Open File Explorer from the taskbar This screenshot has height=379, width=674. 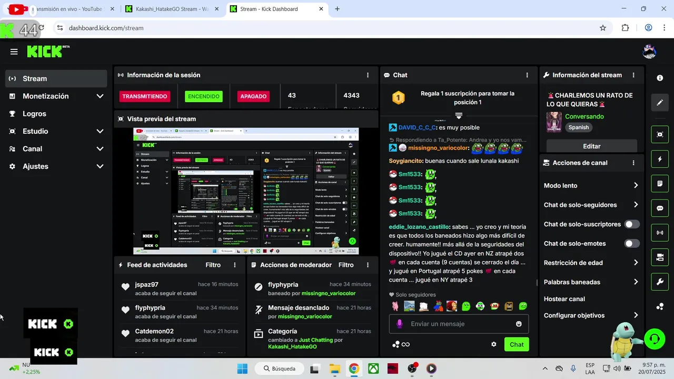pyautogui.click(x=334, y=368)
